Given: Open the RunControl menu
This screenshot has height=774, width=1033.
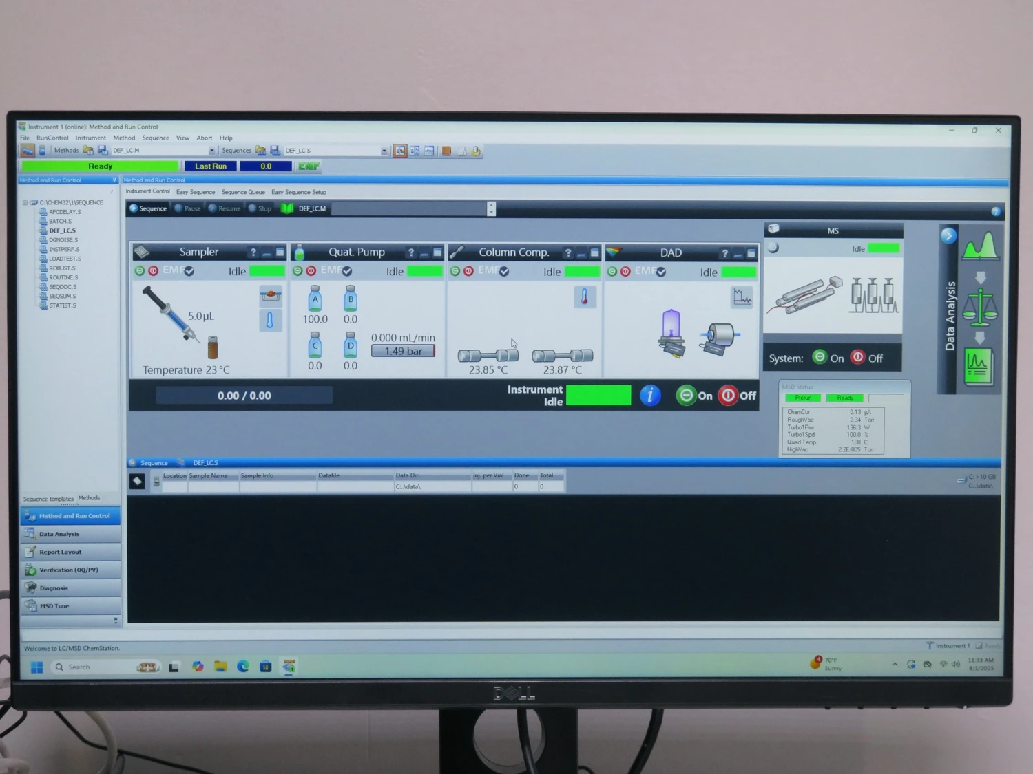Looking at the screenshot, I should click(52, 138).
